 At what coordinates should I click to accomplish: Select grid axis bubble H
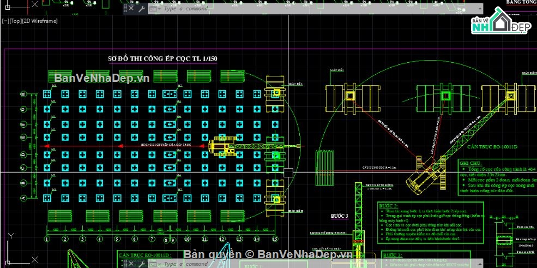23,93
